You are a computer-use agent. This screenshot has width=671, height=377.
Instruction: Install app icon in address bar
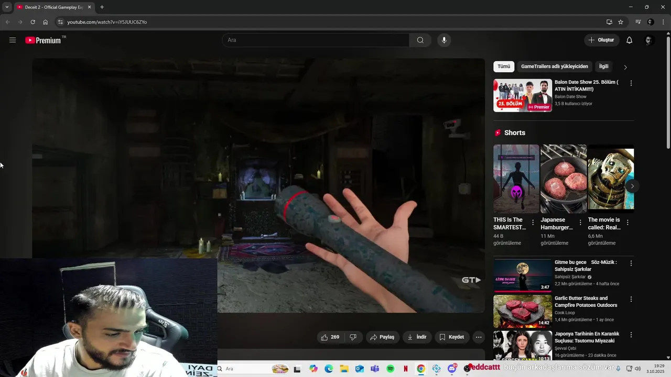[x=609, y=22]
